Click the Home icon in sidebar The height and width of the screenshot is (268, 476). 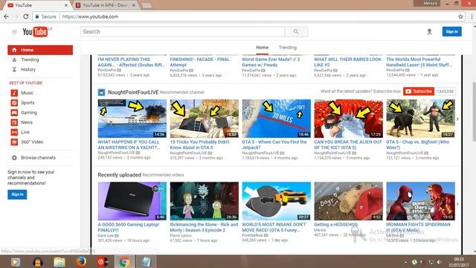click(14, 50)
